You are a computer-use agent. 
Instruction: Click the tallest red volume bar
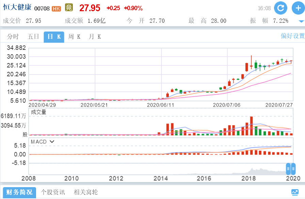251,126
